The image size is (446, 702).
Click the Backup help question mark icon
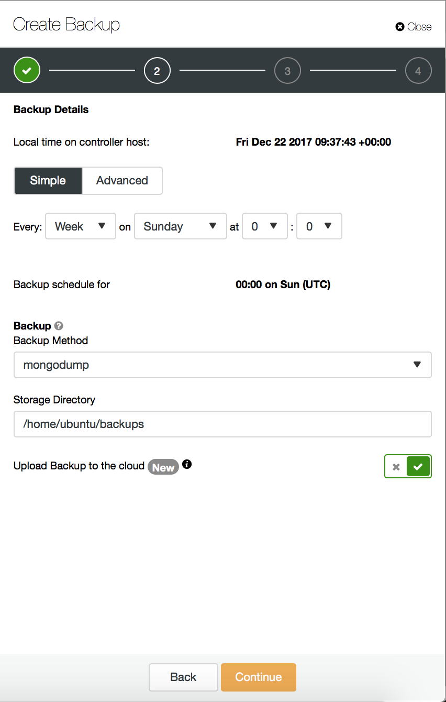pos(59,325)
